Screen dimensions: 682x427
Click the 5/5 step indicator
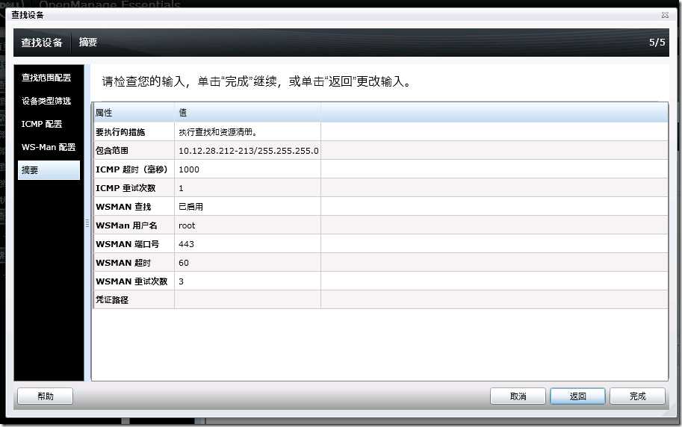(x=657, y=43)
